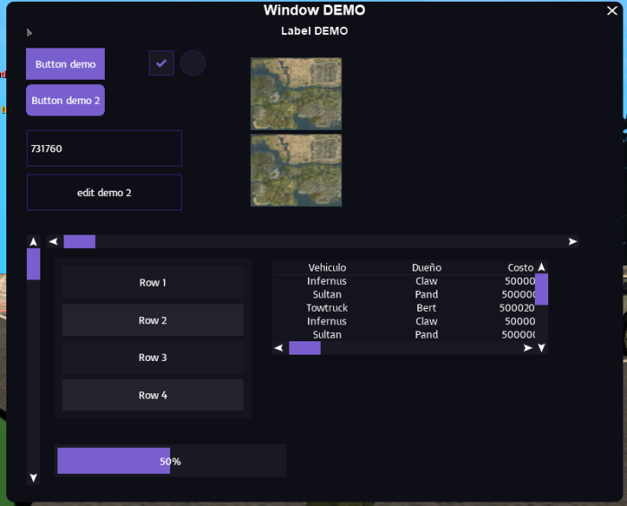Sort by the Vehiculo column header
Image resolution: width=627 pixels, height=506 pixels.
coord(327,268)
